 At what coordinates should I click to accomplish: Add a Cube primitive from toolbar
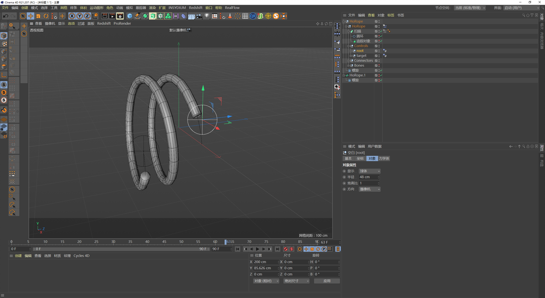click(130, 16)
